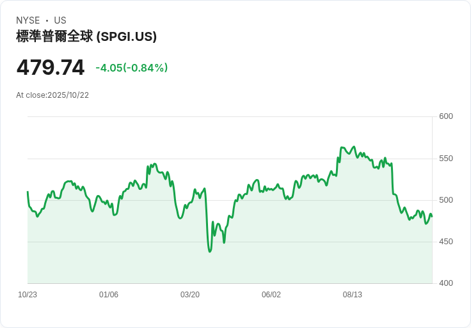
Task: Click the 500 y-axis label
Action: [x=446, y=200]
